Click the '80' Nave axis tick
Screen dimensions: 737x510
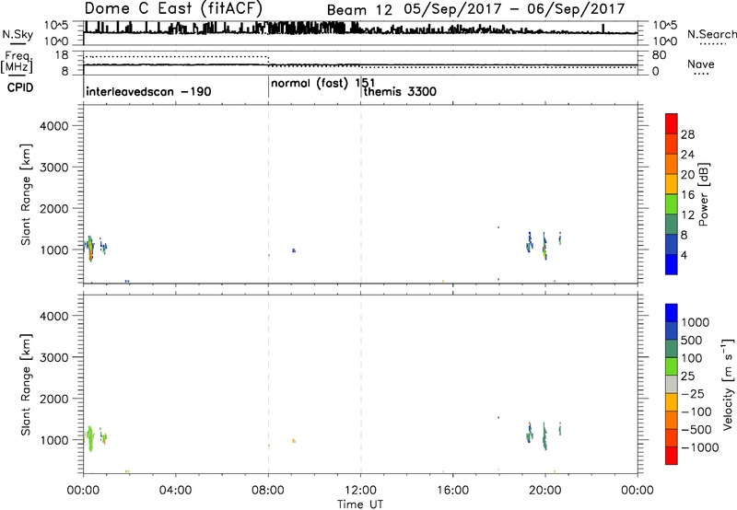tap(659, 55)
